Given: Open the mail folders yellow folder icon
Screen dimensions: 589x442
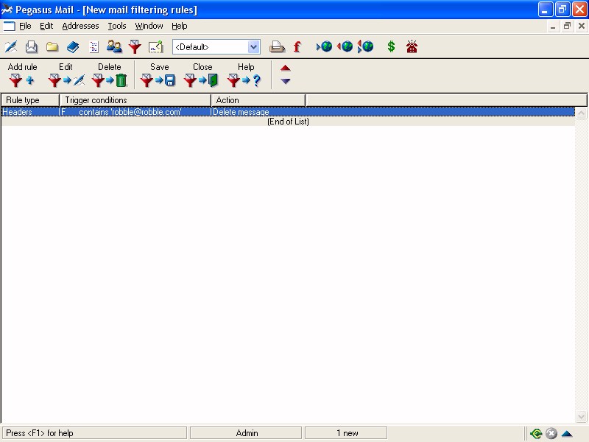Looking at the screenshot, I should 52,47.
